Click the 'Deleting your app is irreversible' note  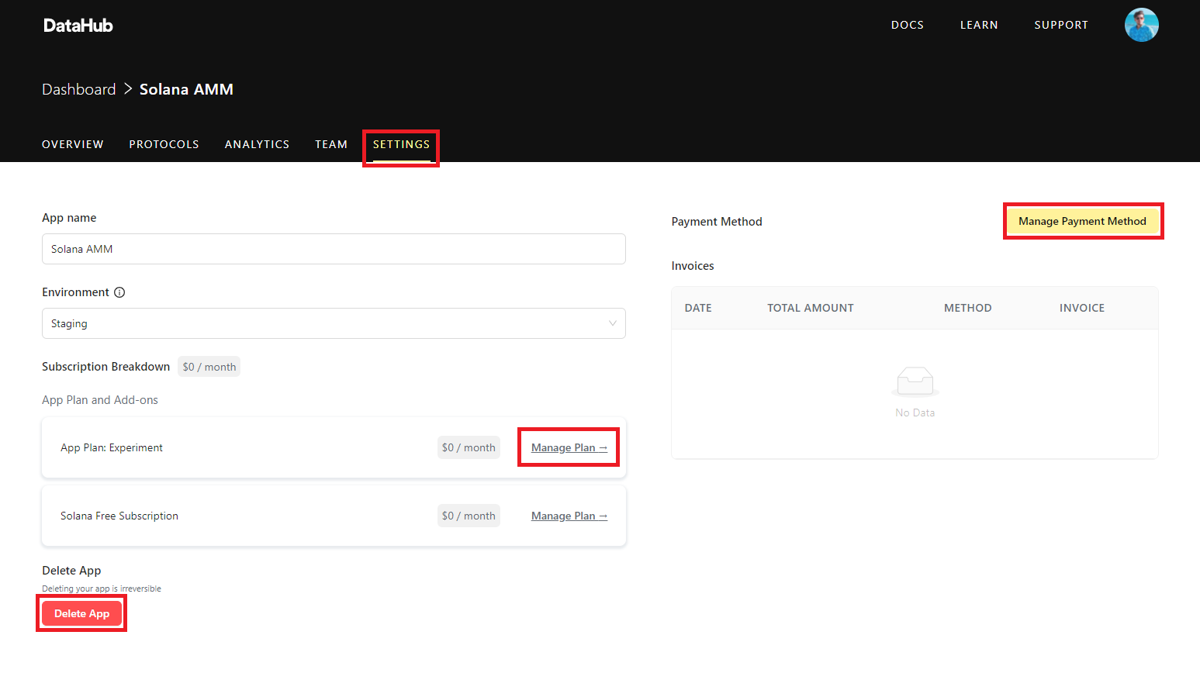click(102, 589)
